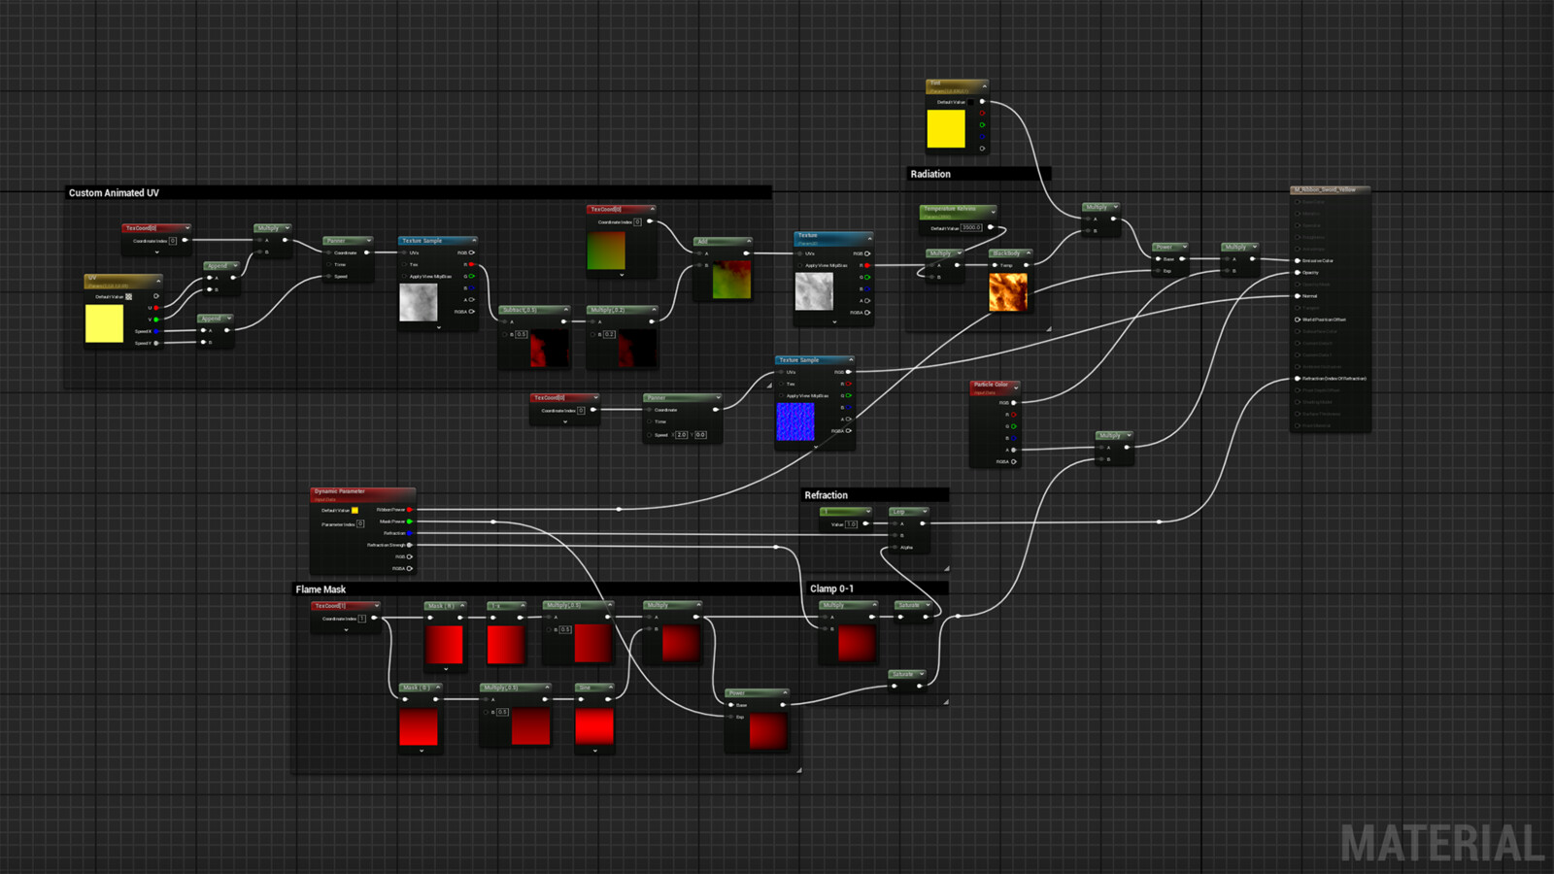Collapse the BlackBody node with its chevron

[1029, 252]
